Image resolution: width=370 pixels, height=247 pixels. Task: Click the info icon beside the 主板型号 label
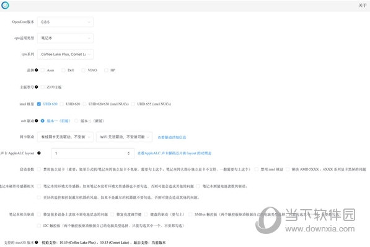37,87
